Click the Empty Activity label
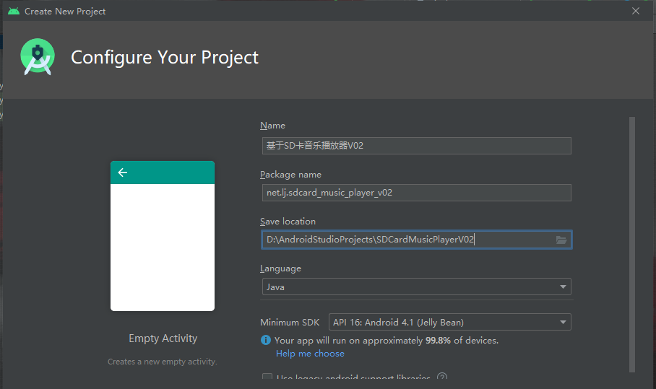 pyautogui.click(x=163, y=338)
